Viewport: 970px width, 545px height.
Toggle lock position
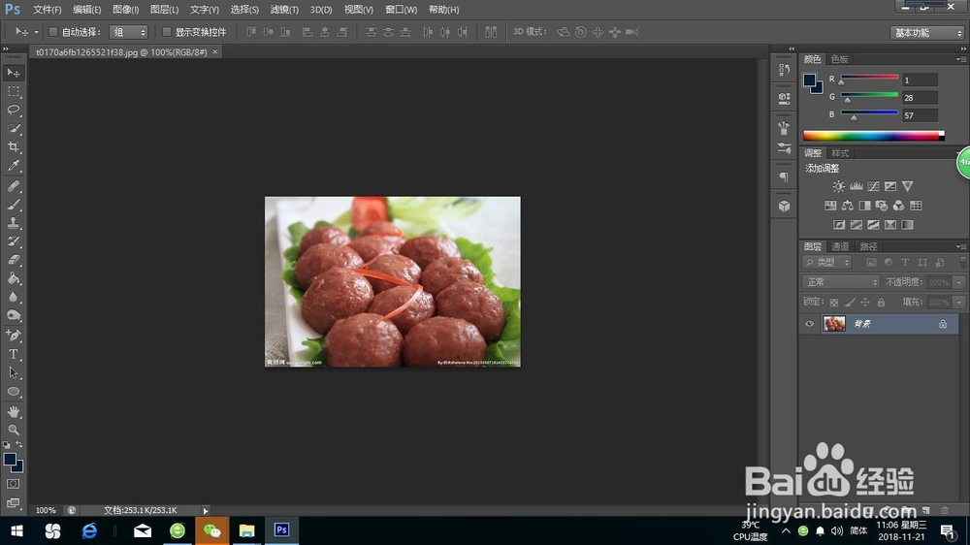point(865,303)
